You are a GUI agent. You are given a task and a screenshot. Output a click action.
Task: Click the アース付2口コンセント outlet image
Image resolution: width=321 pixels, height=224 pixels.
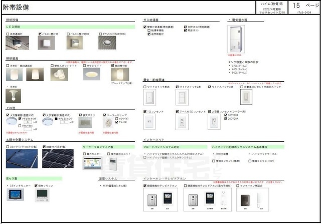point(182,122)
